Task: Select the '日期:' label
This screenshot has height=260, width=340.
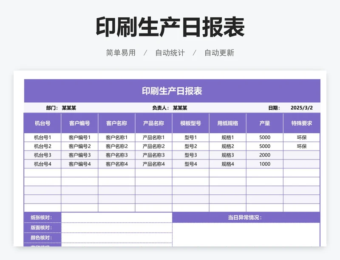Action: coord(274,108)
